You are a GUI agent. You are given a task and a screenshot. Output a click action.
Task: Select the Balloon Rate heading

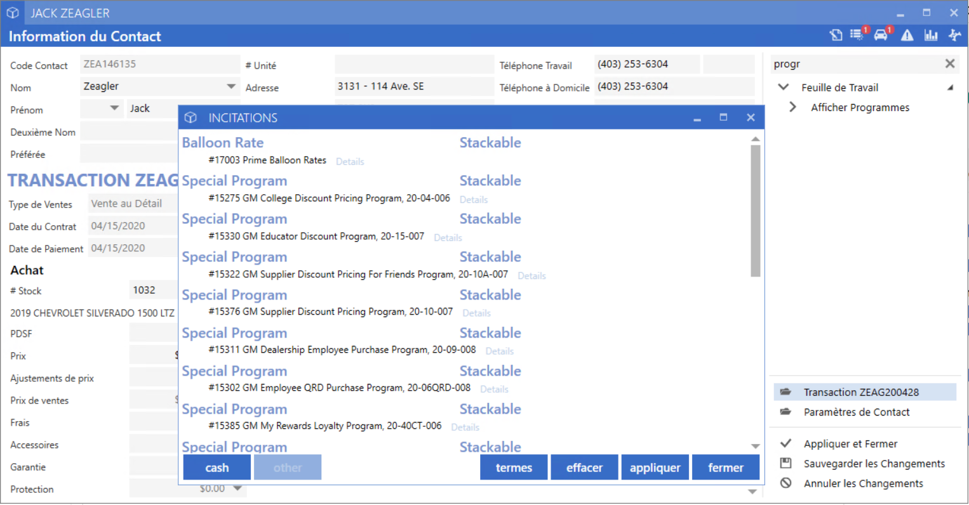click(223, 143)
